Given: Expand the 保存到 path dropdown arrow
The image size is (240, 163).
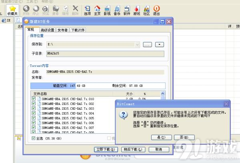Looking at the screenshot, I should [137, 44].
